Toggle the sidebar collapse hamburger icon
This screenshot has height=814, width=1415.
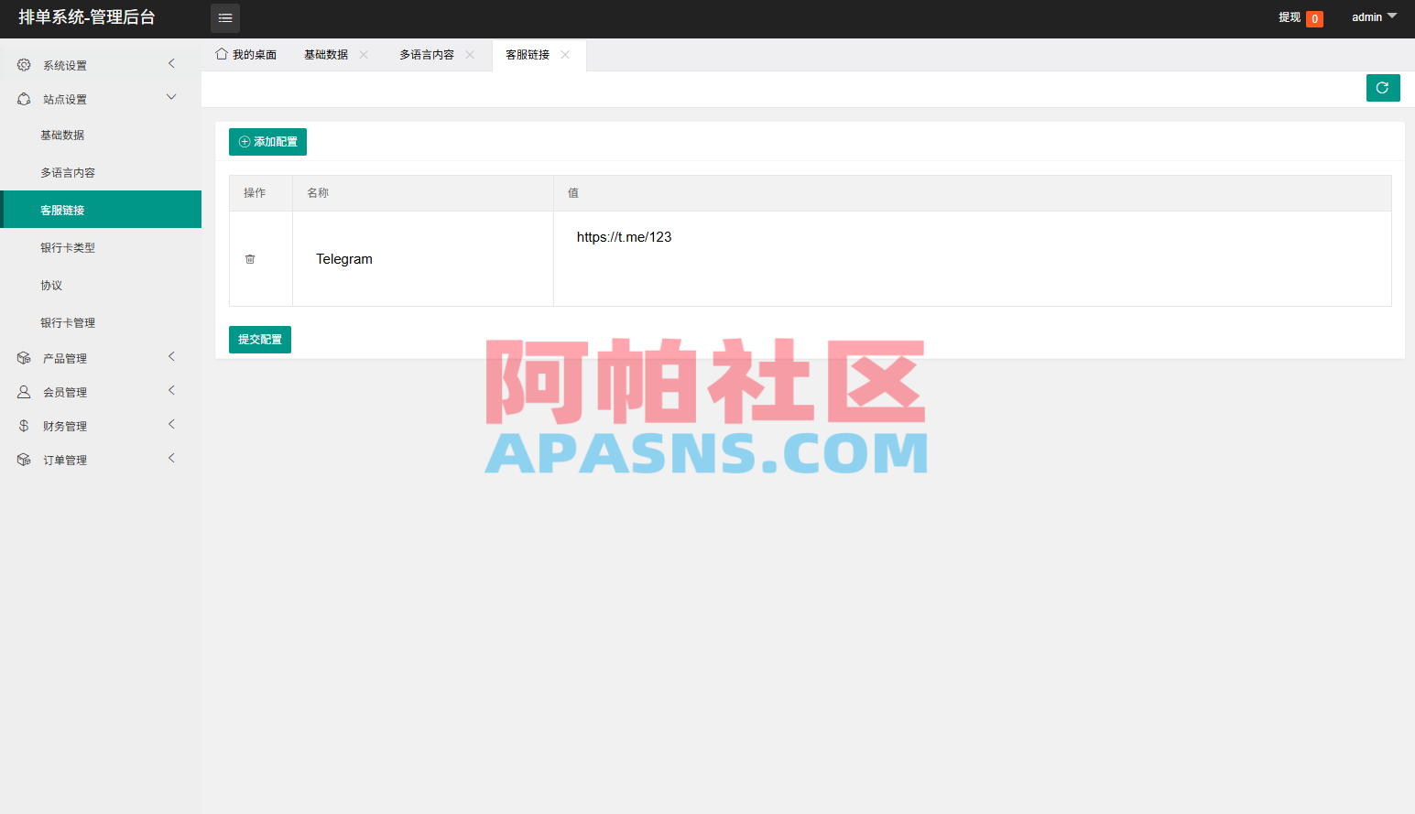point(225,18)
